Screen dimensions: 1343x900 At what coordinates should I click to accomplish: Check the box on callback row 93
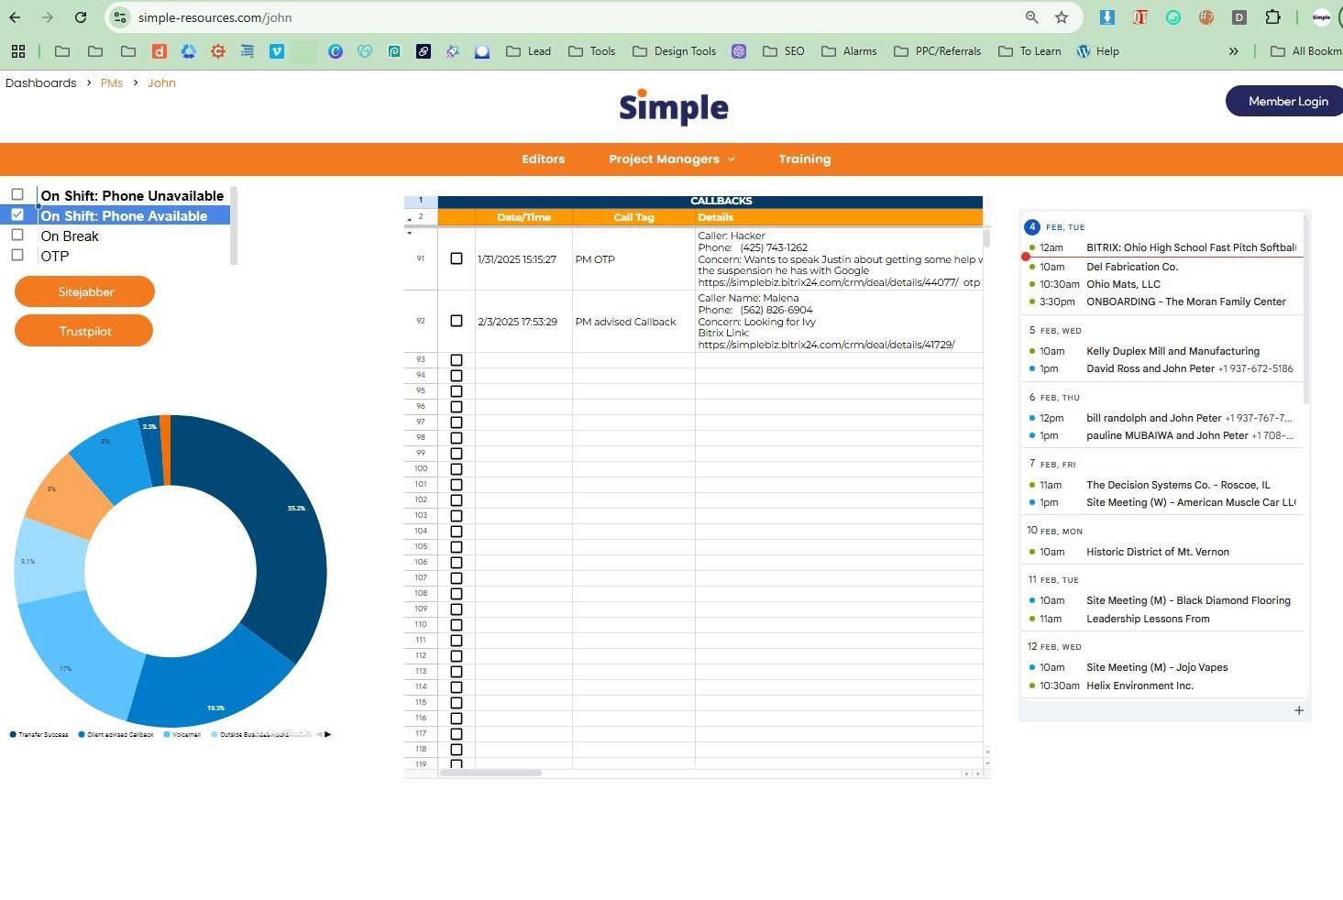pyautogui.click(x=457, y=360)
